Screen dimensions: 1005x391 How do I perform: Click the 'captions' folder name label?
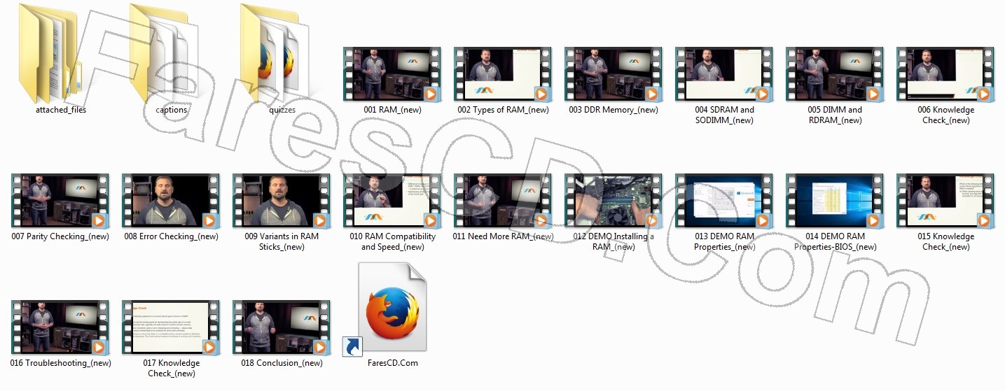click(171, 110)
